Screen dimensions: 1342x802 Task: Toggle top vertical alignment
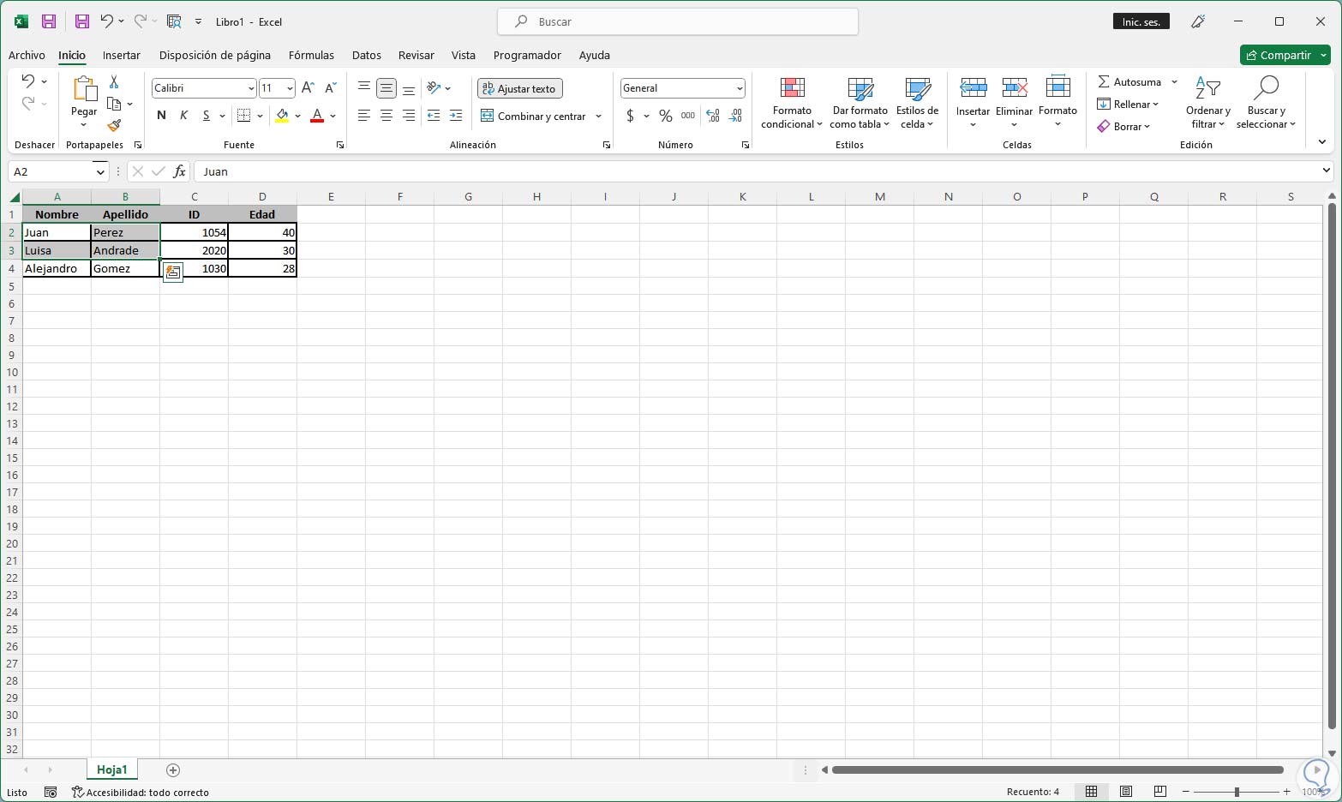[364, 87]
